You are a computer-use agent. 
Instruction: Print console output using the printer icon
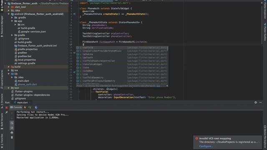point(12,132)
